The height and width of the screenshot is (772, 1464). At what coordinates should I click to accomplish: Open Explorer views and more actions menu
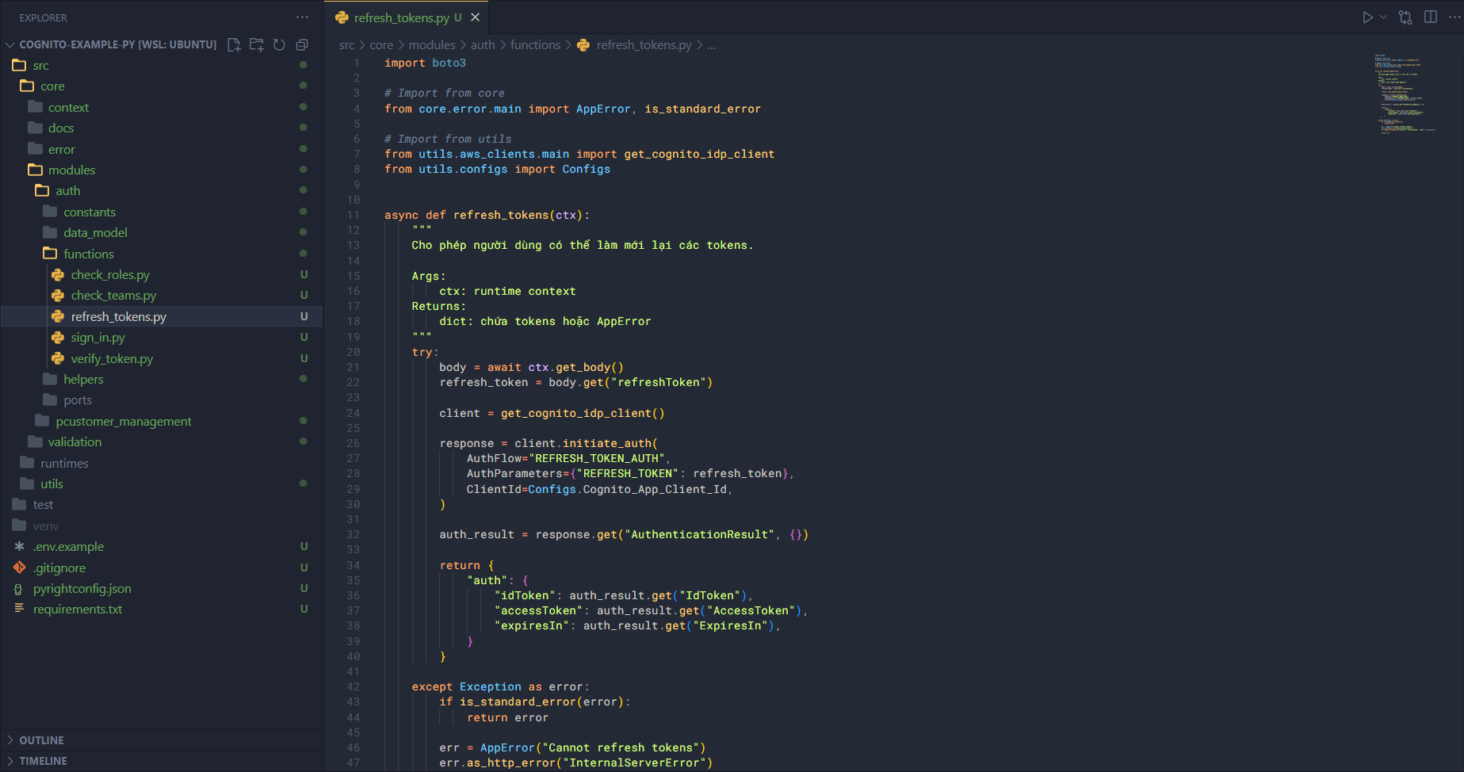pos(302,17)
